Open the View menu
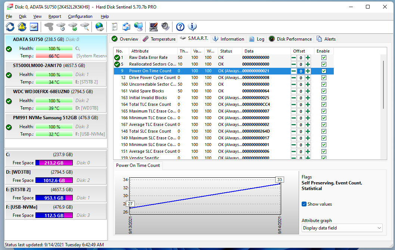This screenshot has height=250, width=395. (x=37, y=16)
